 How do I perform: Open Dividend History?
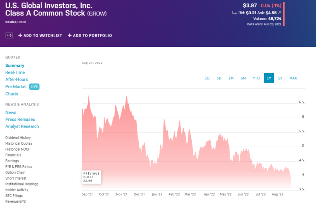pos(18,137)
